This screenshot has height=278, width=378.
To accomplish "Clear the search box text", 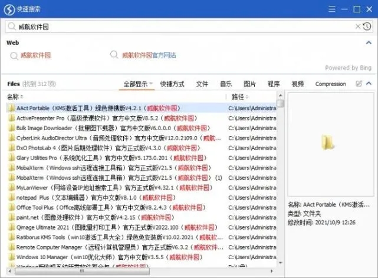I will tap(357, 27).
